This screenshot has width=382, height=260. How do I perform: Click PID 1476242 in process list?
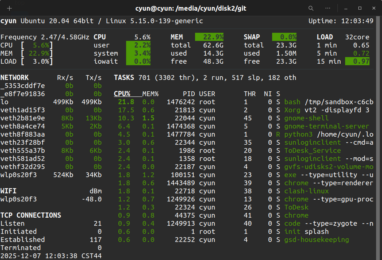tap(181, 102)
